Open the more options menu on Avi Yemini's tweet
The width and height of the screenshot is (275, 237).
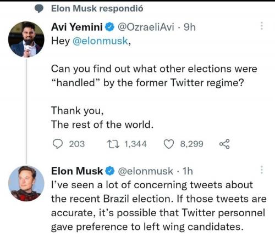262,26
